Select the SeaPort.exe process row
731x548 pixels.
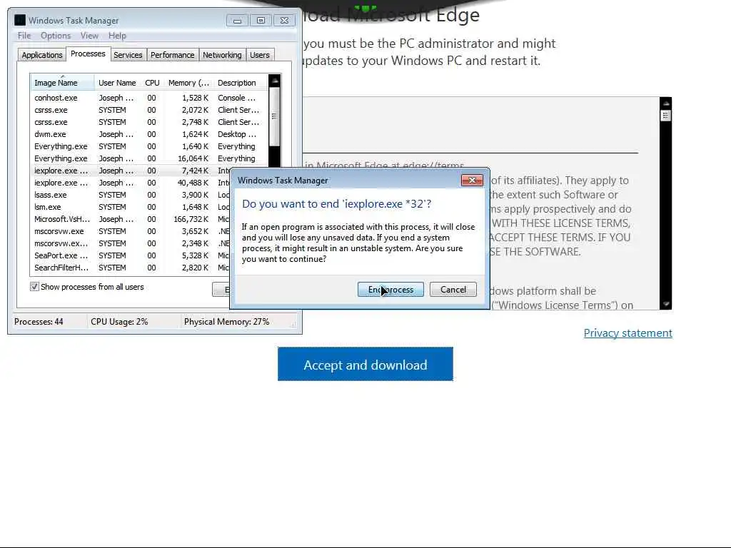tap(130, 255)
